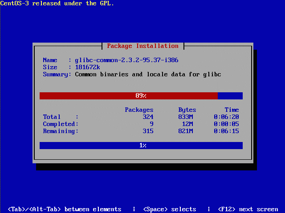285x213 pixels.
Task: Click total time value 0:06:20
Action: click(x=226, y=117)
